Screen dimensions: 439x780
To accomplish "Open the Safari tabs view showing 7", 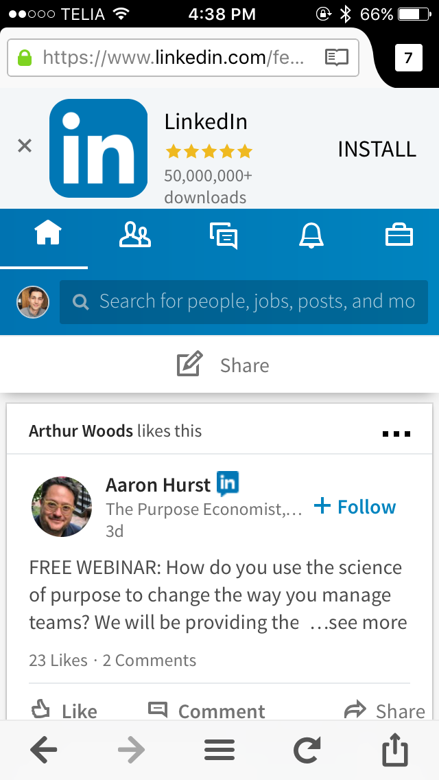I will point(408,58).
